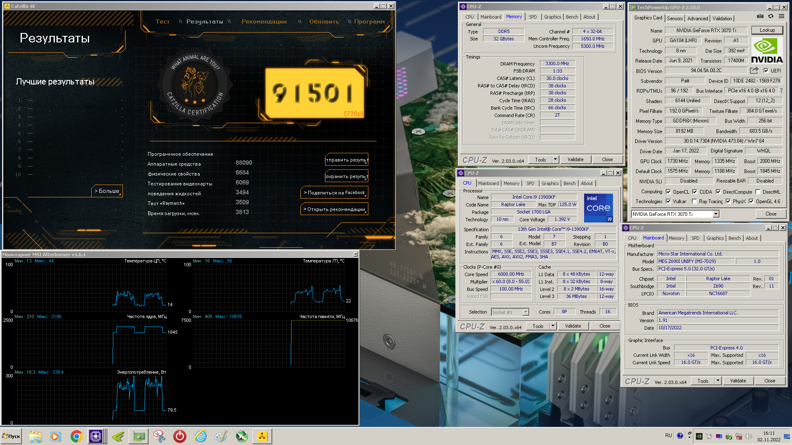Click the Show Desktop button
Viewport: 792px width, 445px height.
point(788,436)
